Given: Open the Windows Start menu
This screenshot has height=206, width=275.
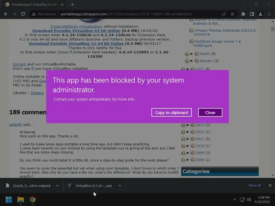Looking at the screenshot, I should coord(9,200).
